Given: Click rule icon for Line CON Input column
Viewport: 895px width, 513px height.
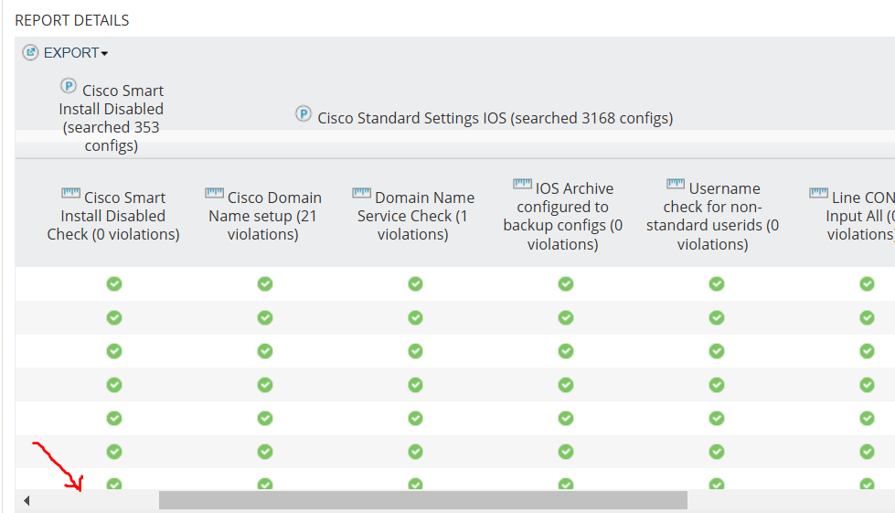Looking at the screenshot, I should click(x=818, y=194).
